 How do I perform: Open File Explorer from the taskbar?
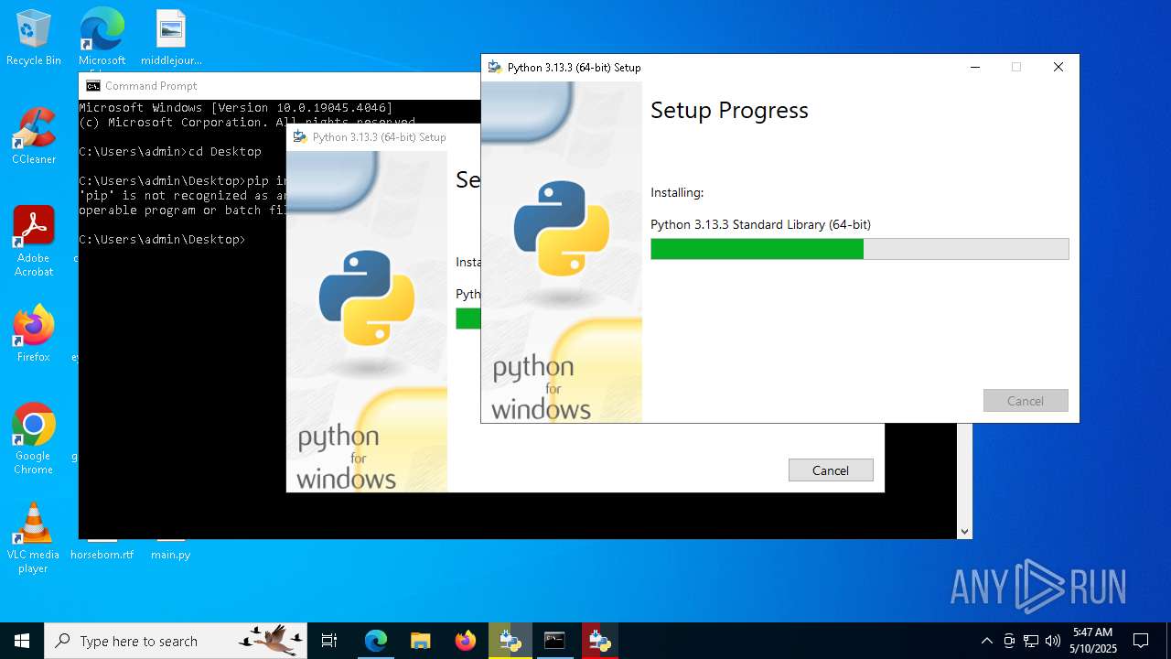[421, 641]
